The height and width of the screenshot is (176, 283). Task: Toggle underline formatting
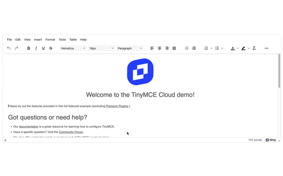tap(43, 48)
